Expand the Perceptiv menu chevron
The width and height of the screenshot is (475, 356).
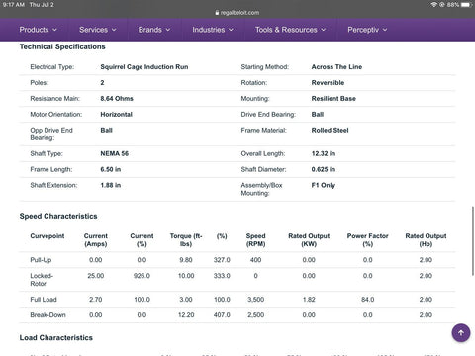(x=385, y=30)
